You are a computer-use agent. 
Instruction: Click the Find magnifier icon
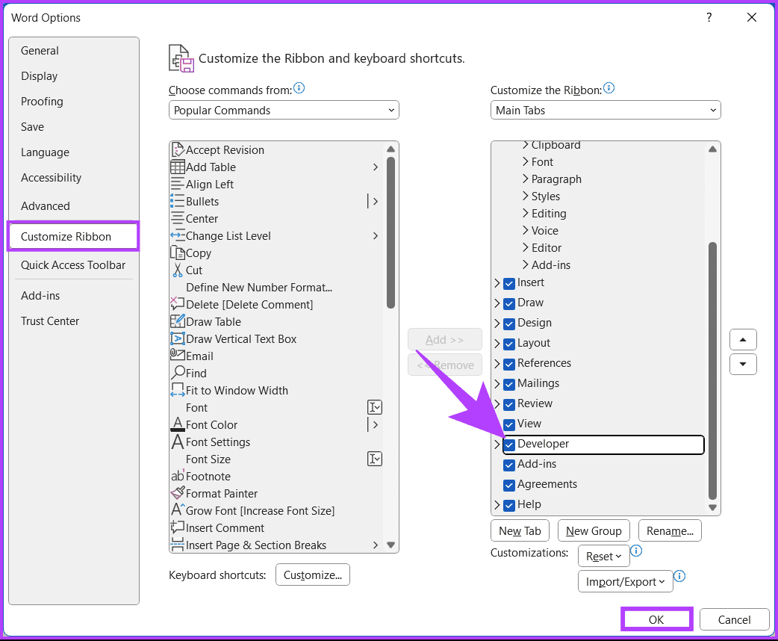point(178,373)
